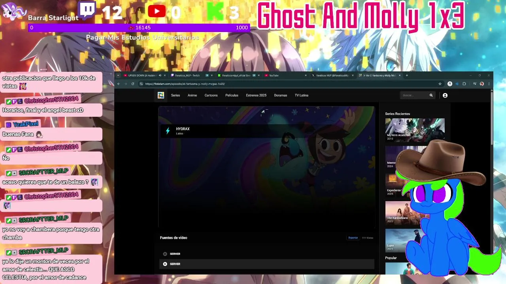Open My Hero Academia thumbnail

tap(415, 130)
